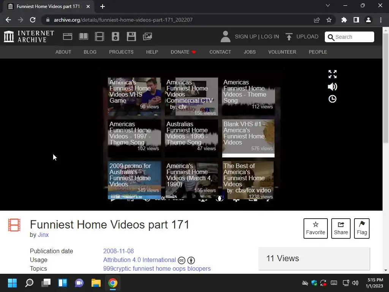
Task: Close the Funniest Home Videos tab
Action: (88, 6)
